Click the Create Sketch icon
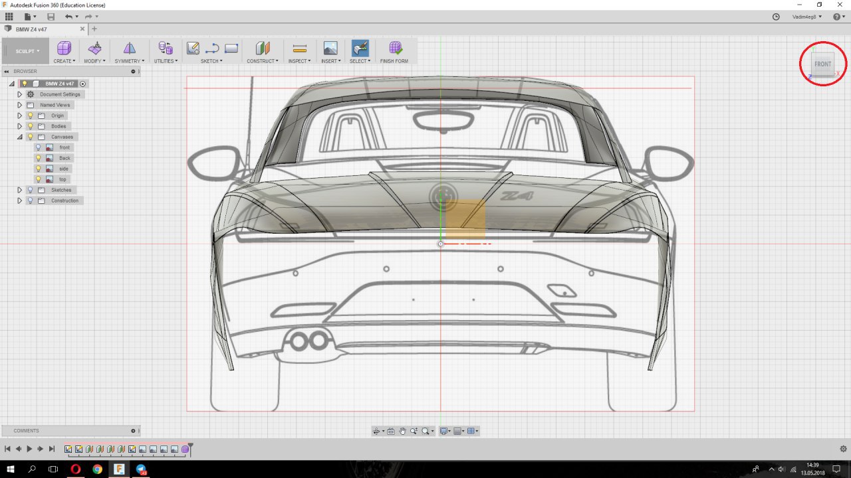Screen dimensions: 851x478 [193, 48]
